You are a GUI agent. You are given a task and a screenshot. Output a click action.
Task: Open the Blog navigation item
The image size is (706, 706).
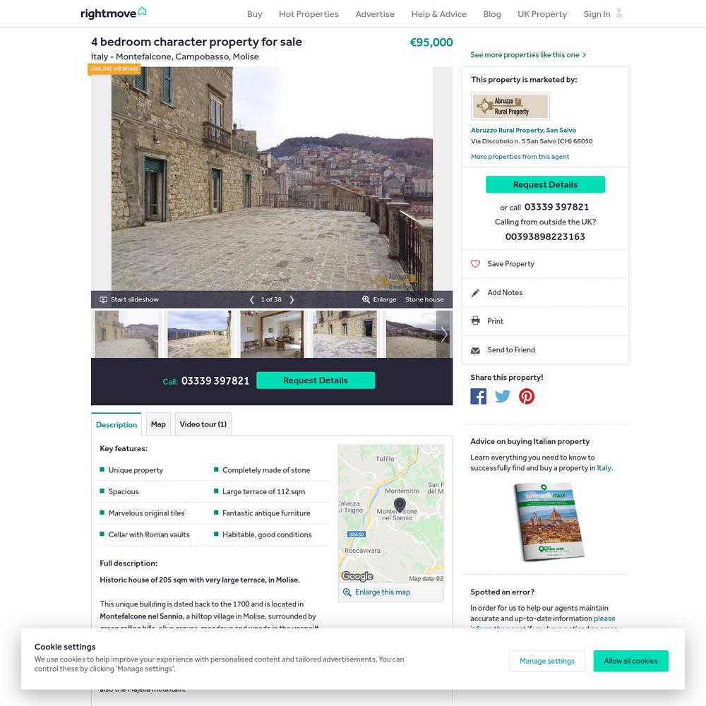(x=491, y=14)
